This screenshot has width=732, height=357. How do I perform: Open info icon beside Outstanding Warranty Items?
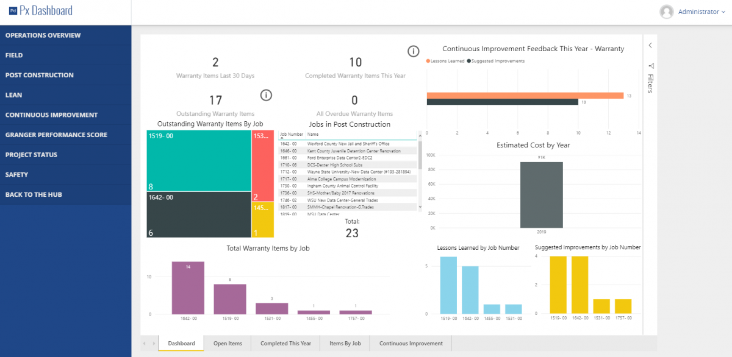[x=266, y=95]
